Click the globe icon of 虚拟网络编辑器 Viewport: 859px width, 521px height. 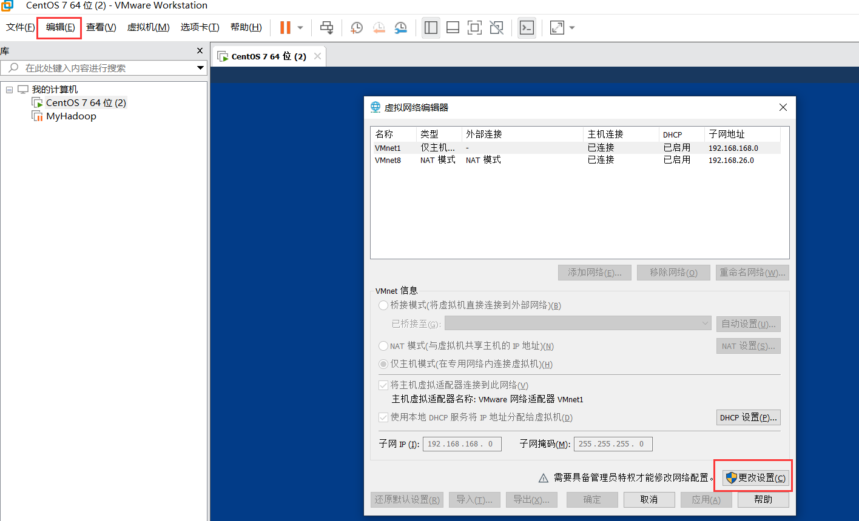pos(376,107)
